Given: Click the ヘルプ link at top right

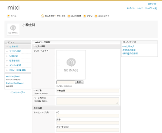Looking at the screenshot, I should [x=140, y=8].
